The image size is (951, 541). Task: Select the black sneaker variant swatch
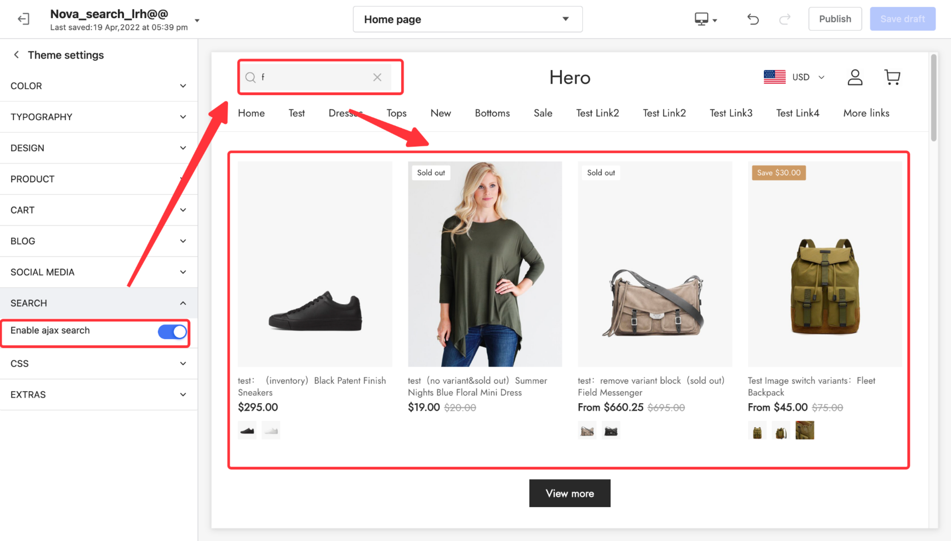[x=247, y=431]
